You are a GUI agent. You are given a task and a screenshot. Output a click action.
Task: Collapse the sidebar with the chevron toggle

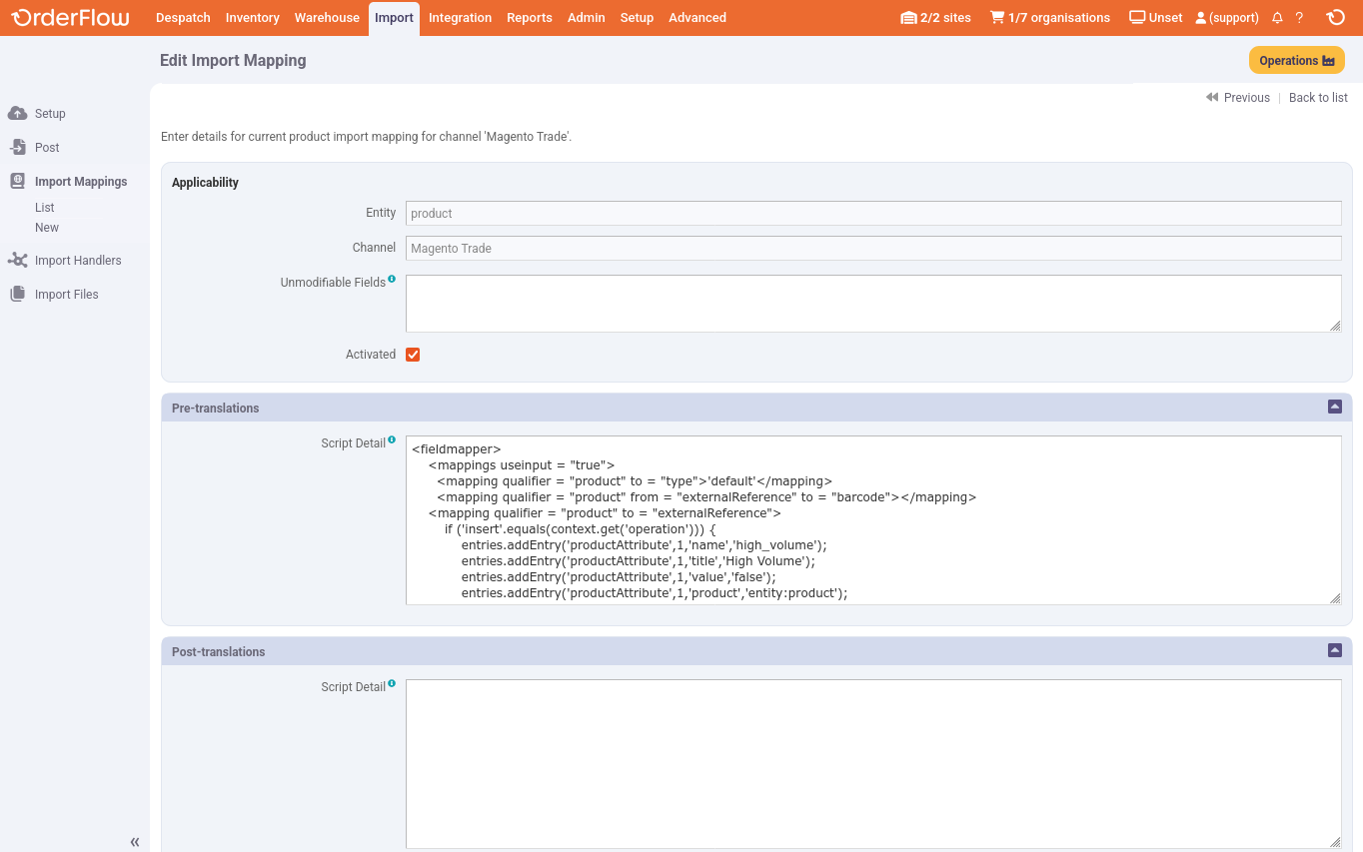(135, 842)
